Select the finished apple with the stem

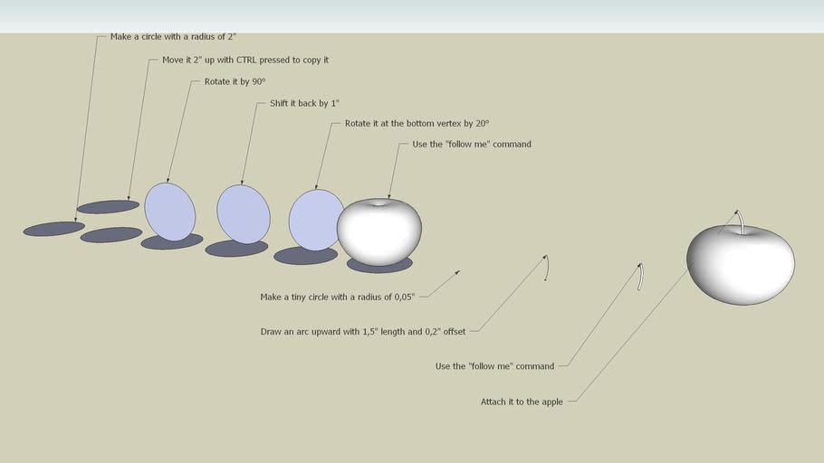(x=741, y=267)
